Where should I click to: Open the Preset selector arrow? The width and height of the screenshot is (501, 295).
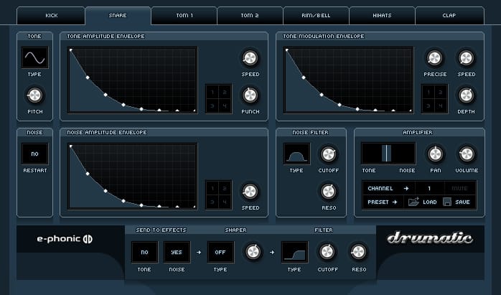[x=395, y=202]
